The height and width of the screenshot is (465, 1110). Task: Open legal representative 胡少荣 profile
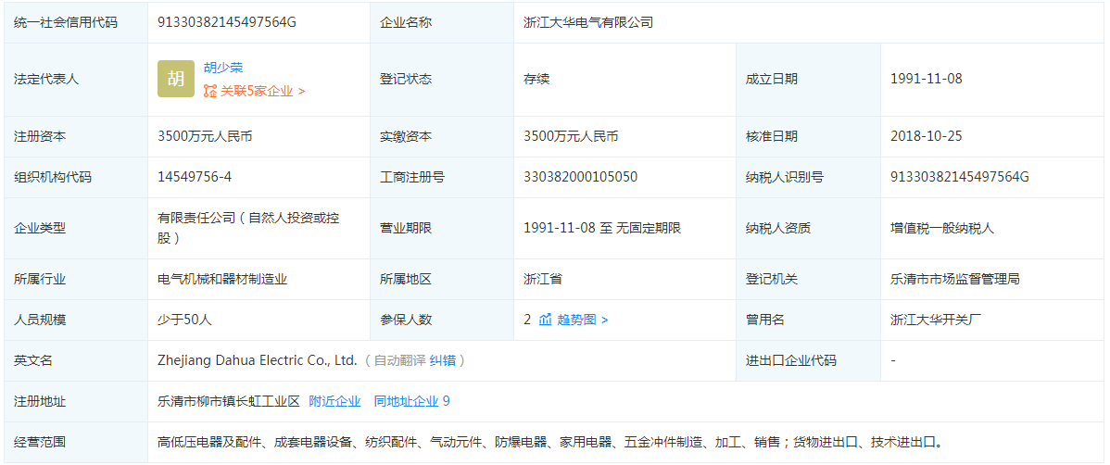click(x=223, y=68)
